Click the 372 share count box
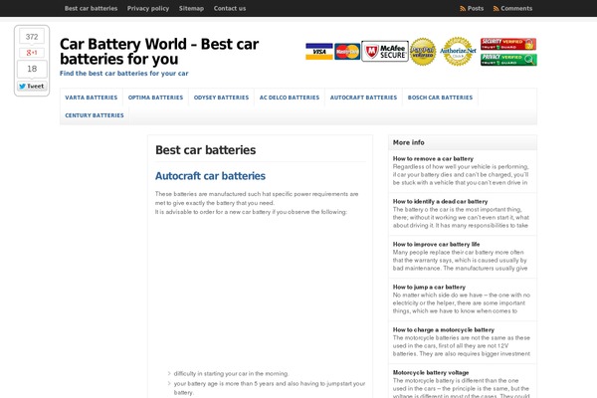This screenshot has height=398, width=597. pyautogui.click(x=32, y=37)
